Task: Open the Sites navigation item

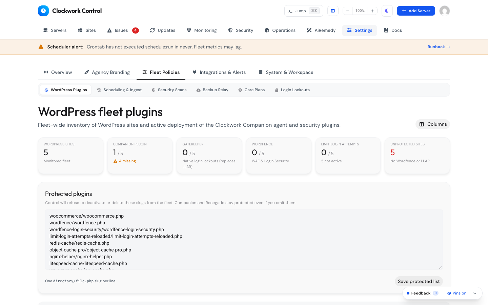Action: tap(87, 30)
